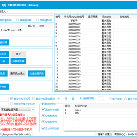Select phone number 13100000018 row
137x137 pixels.
(96, 81)
